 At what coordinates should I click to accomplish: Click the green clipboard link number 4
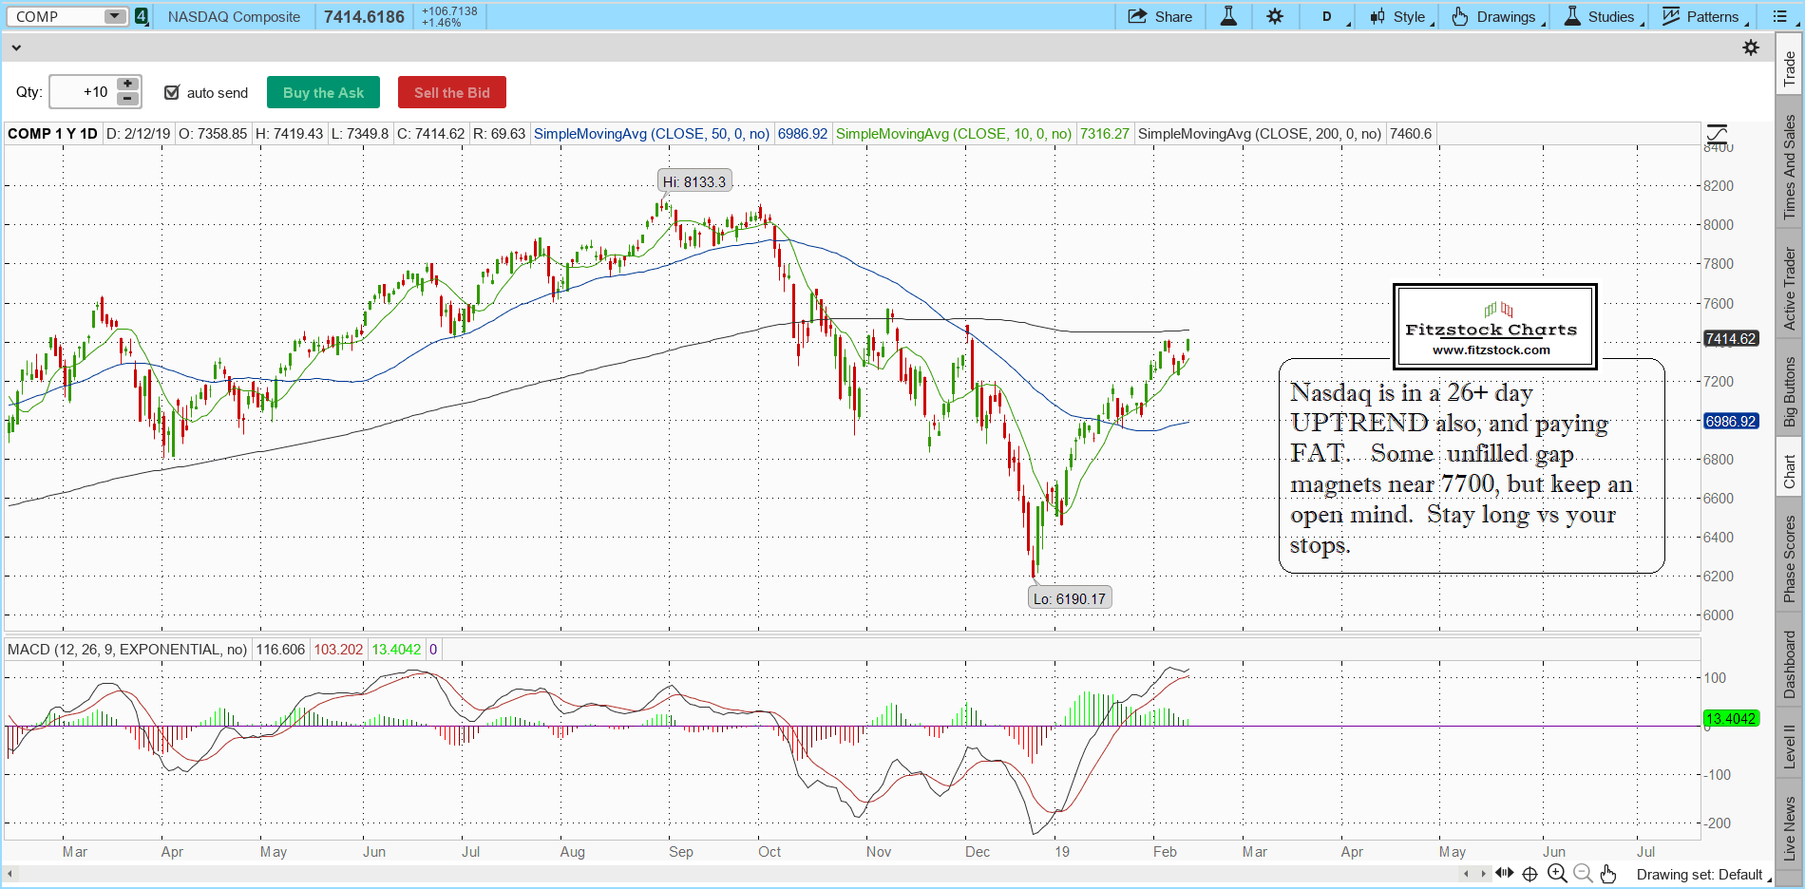coord(142,16)
